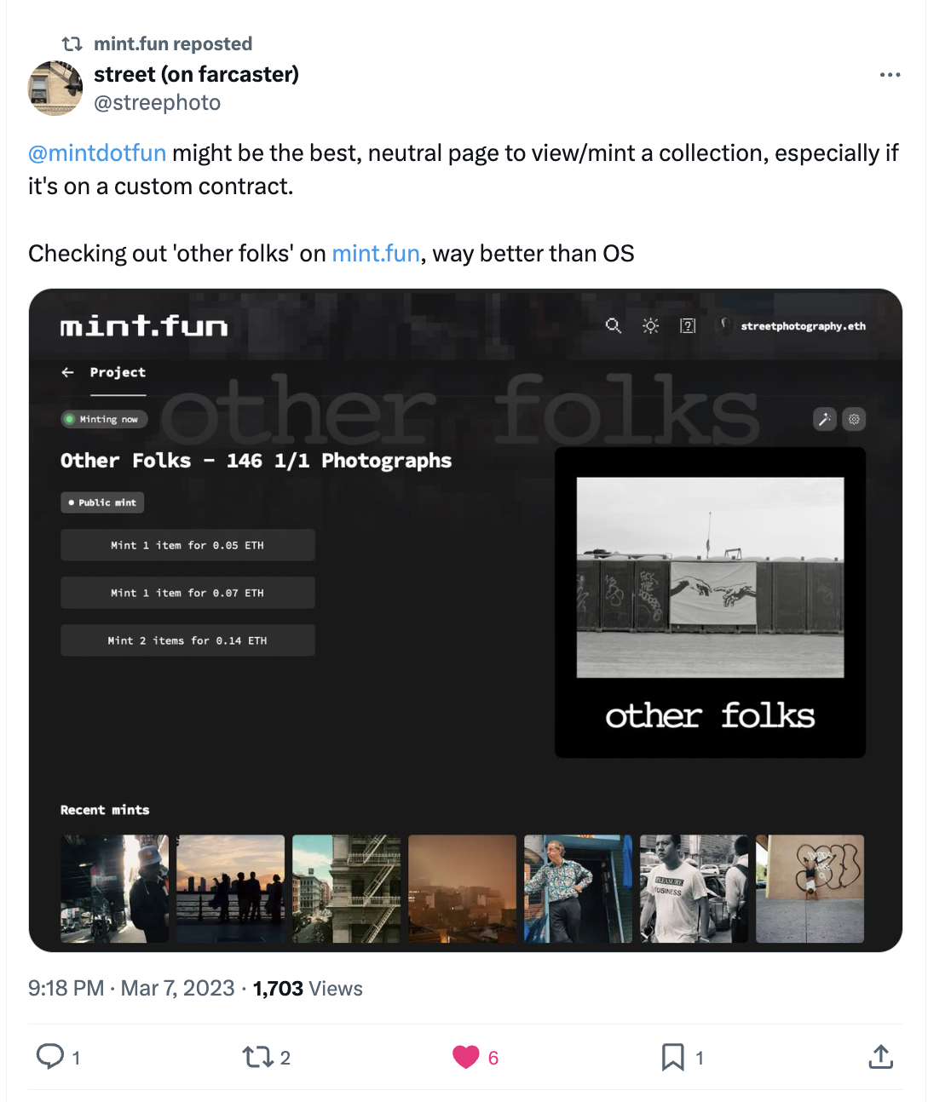Toggle the pink heart like button
This screenshot has width=951, height=1102.
click(x=466, y=1057)
